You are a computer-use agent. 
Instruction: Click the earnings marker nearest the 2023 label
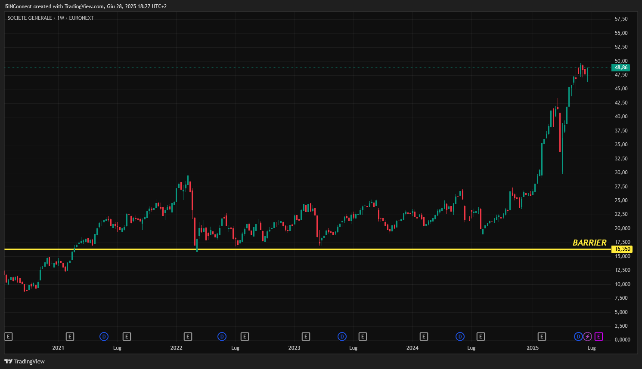tap(306, 337)
